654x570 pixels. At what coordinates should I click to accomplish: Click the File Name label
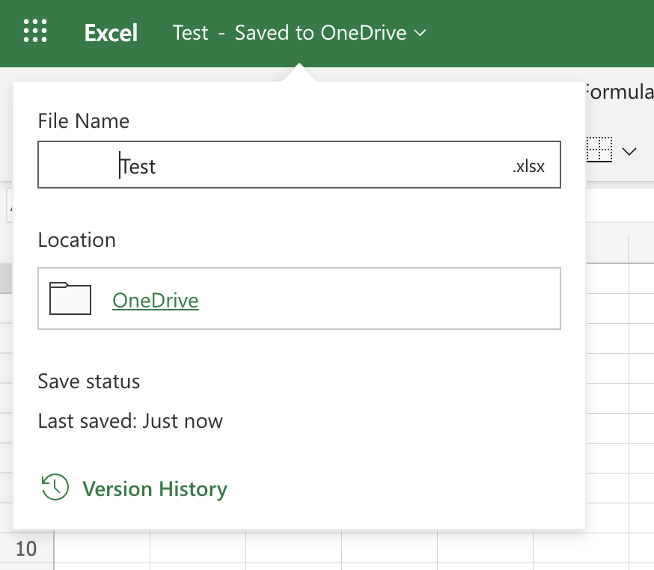pyautogui.click(x=84, y=121)
